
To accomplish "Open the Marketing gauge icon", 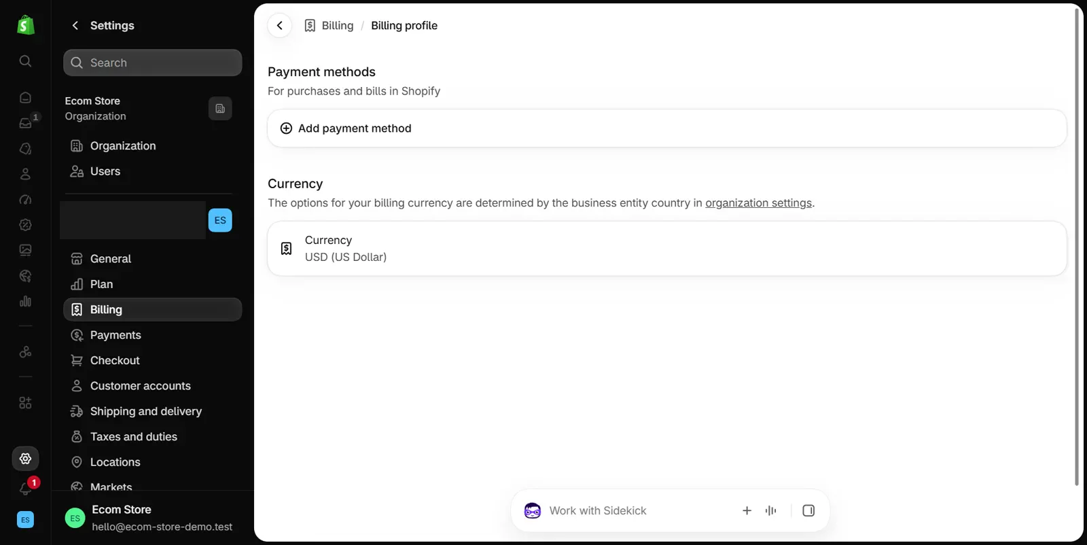I will [25, 200].
